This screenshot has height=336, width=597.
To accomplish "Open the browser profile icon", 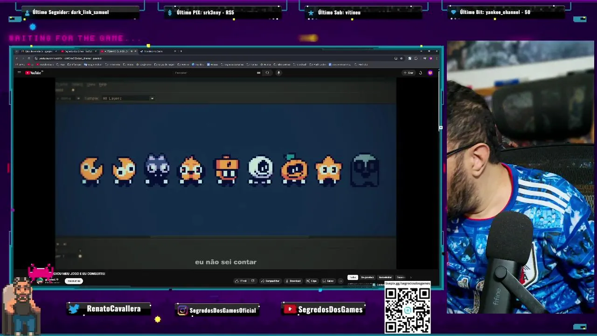I will tap(431, 58).
